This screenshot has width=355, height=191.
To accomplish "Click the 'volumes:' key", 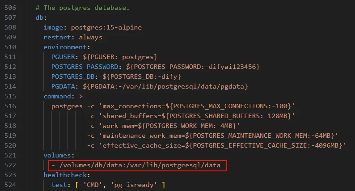I will (x=59, y=155).
